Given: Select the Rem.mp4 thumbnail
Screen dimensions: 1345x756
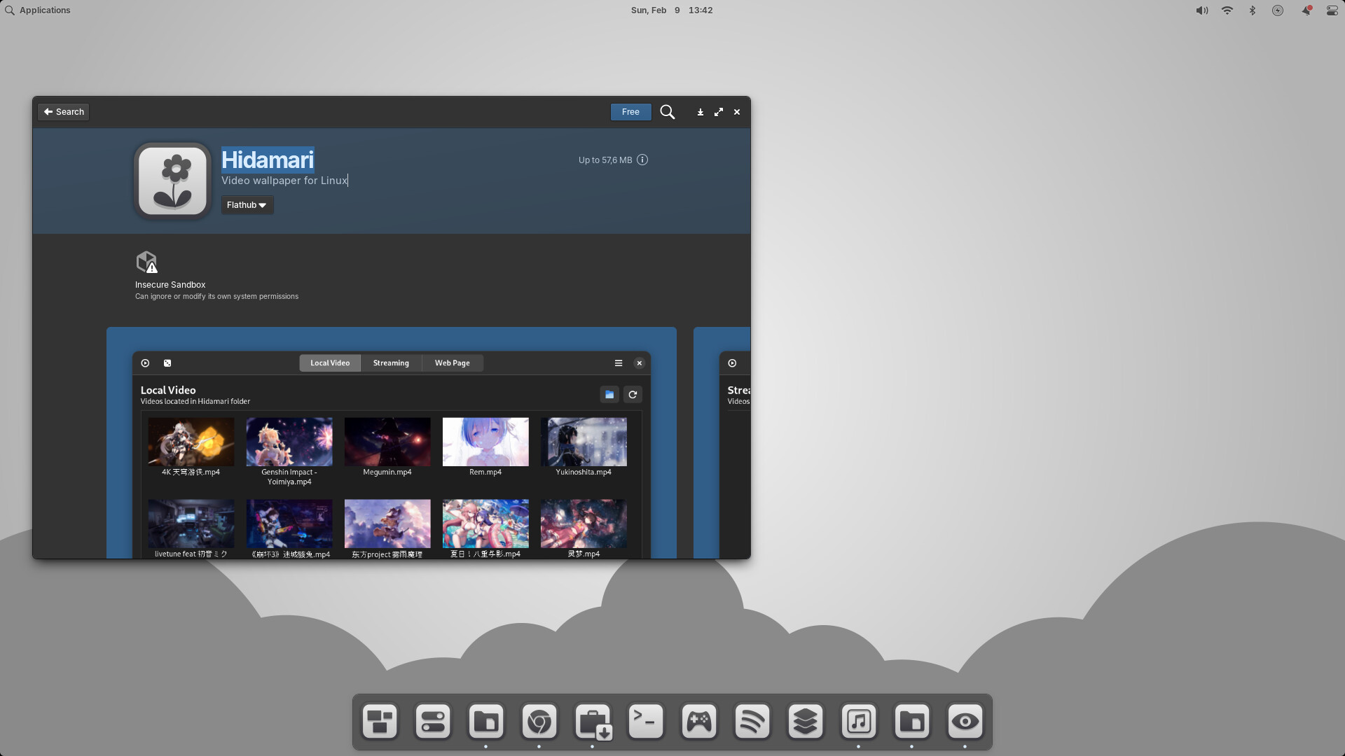Looking at the screenshot, I should click(485, 442).
